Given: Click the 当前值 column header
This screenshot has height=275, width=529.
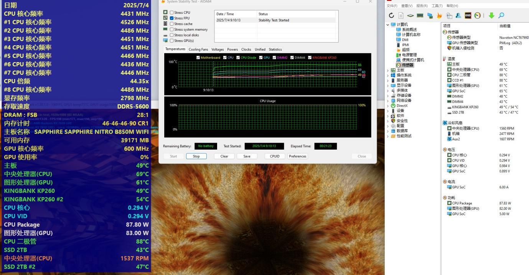Looking at the screenshot, I should tap(505, 26).
